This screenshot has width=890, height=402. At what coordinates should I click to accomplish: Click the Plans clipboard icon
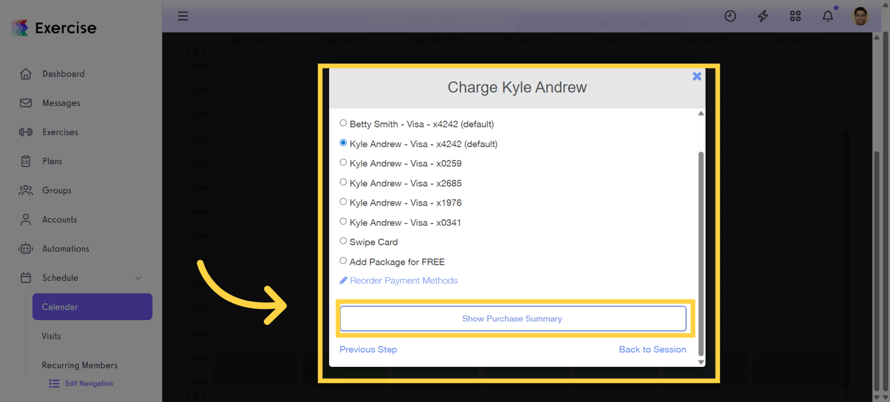click(25, 161)
